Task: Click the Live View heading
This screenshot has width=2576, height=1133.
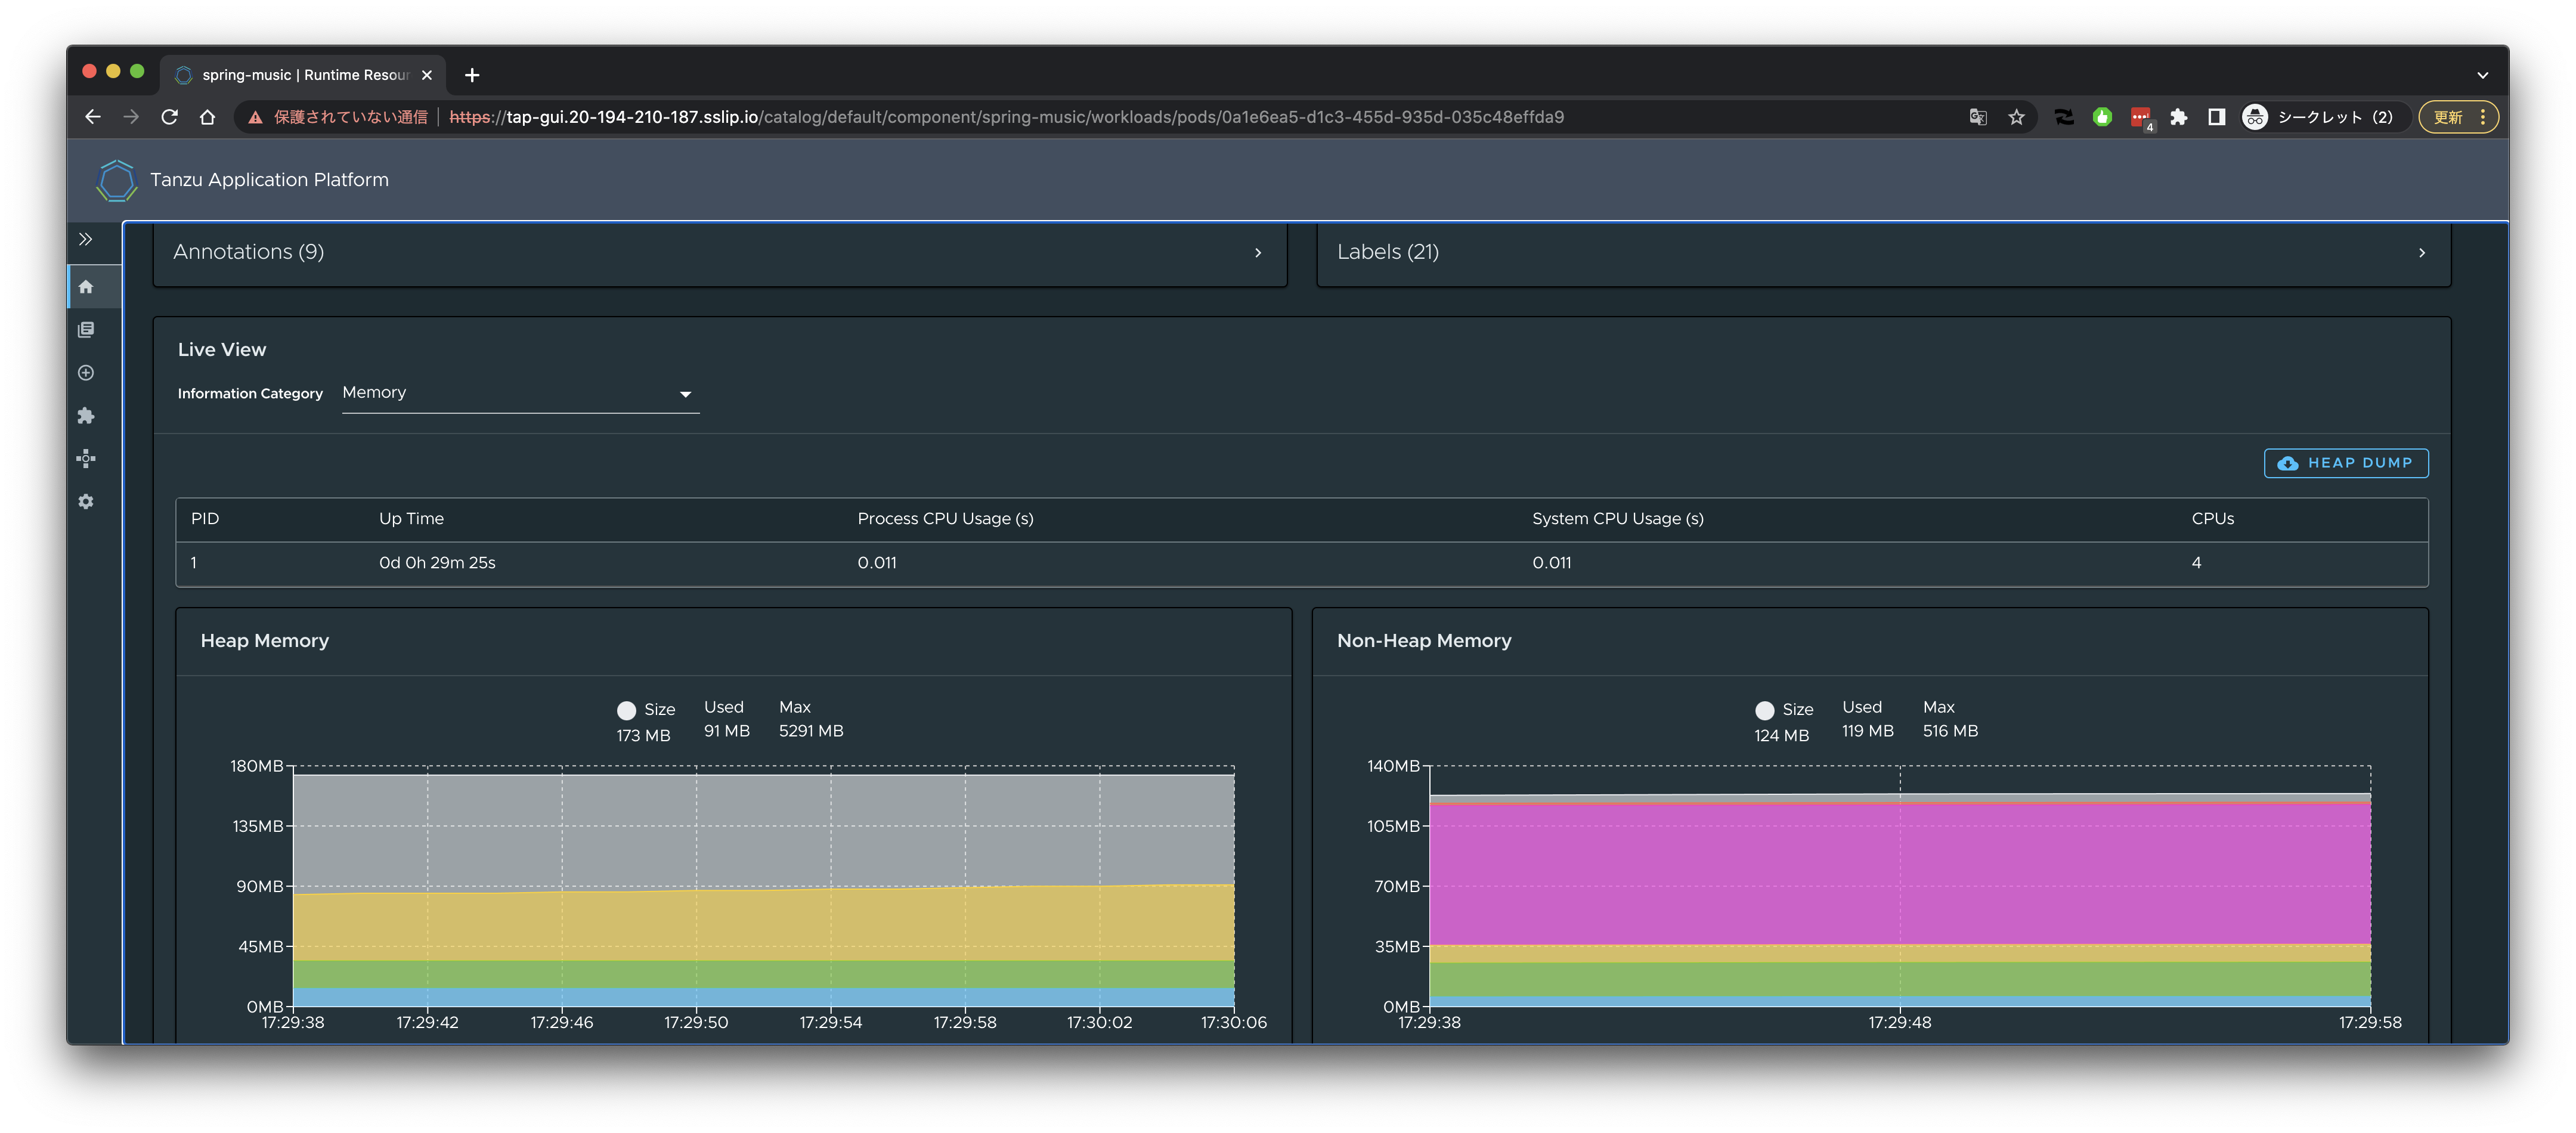Action: pos(222,350)
